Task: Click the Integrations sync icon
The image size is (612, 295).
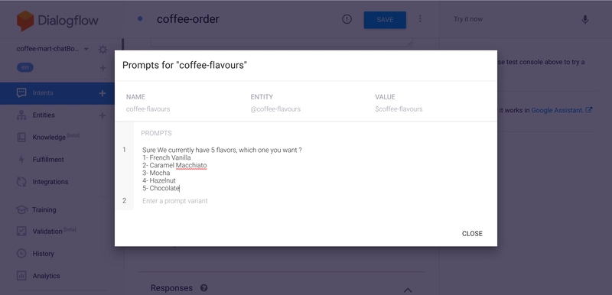Action: pos(21,182)
